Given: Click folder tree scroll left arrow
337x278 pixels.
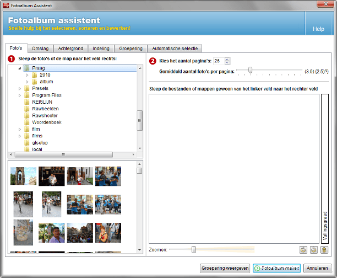Looking at the screenshot, I should [11, 154].
